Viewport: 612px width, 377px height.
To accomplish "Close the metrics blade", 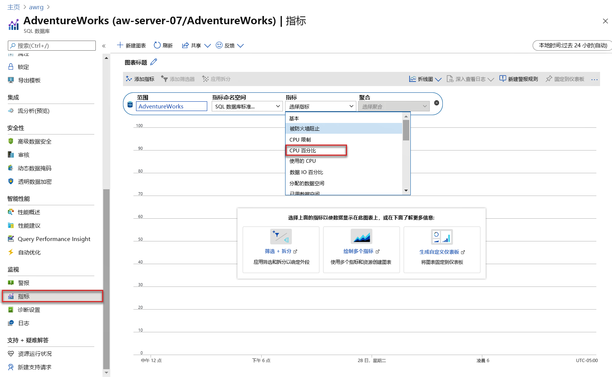I will (x=605, y=21).
